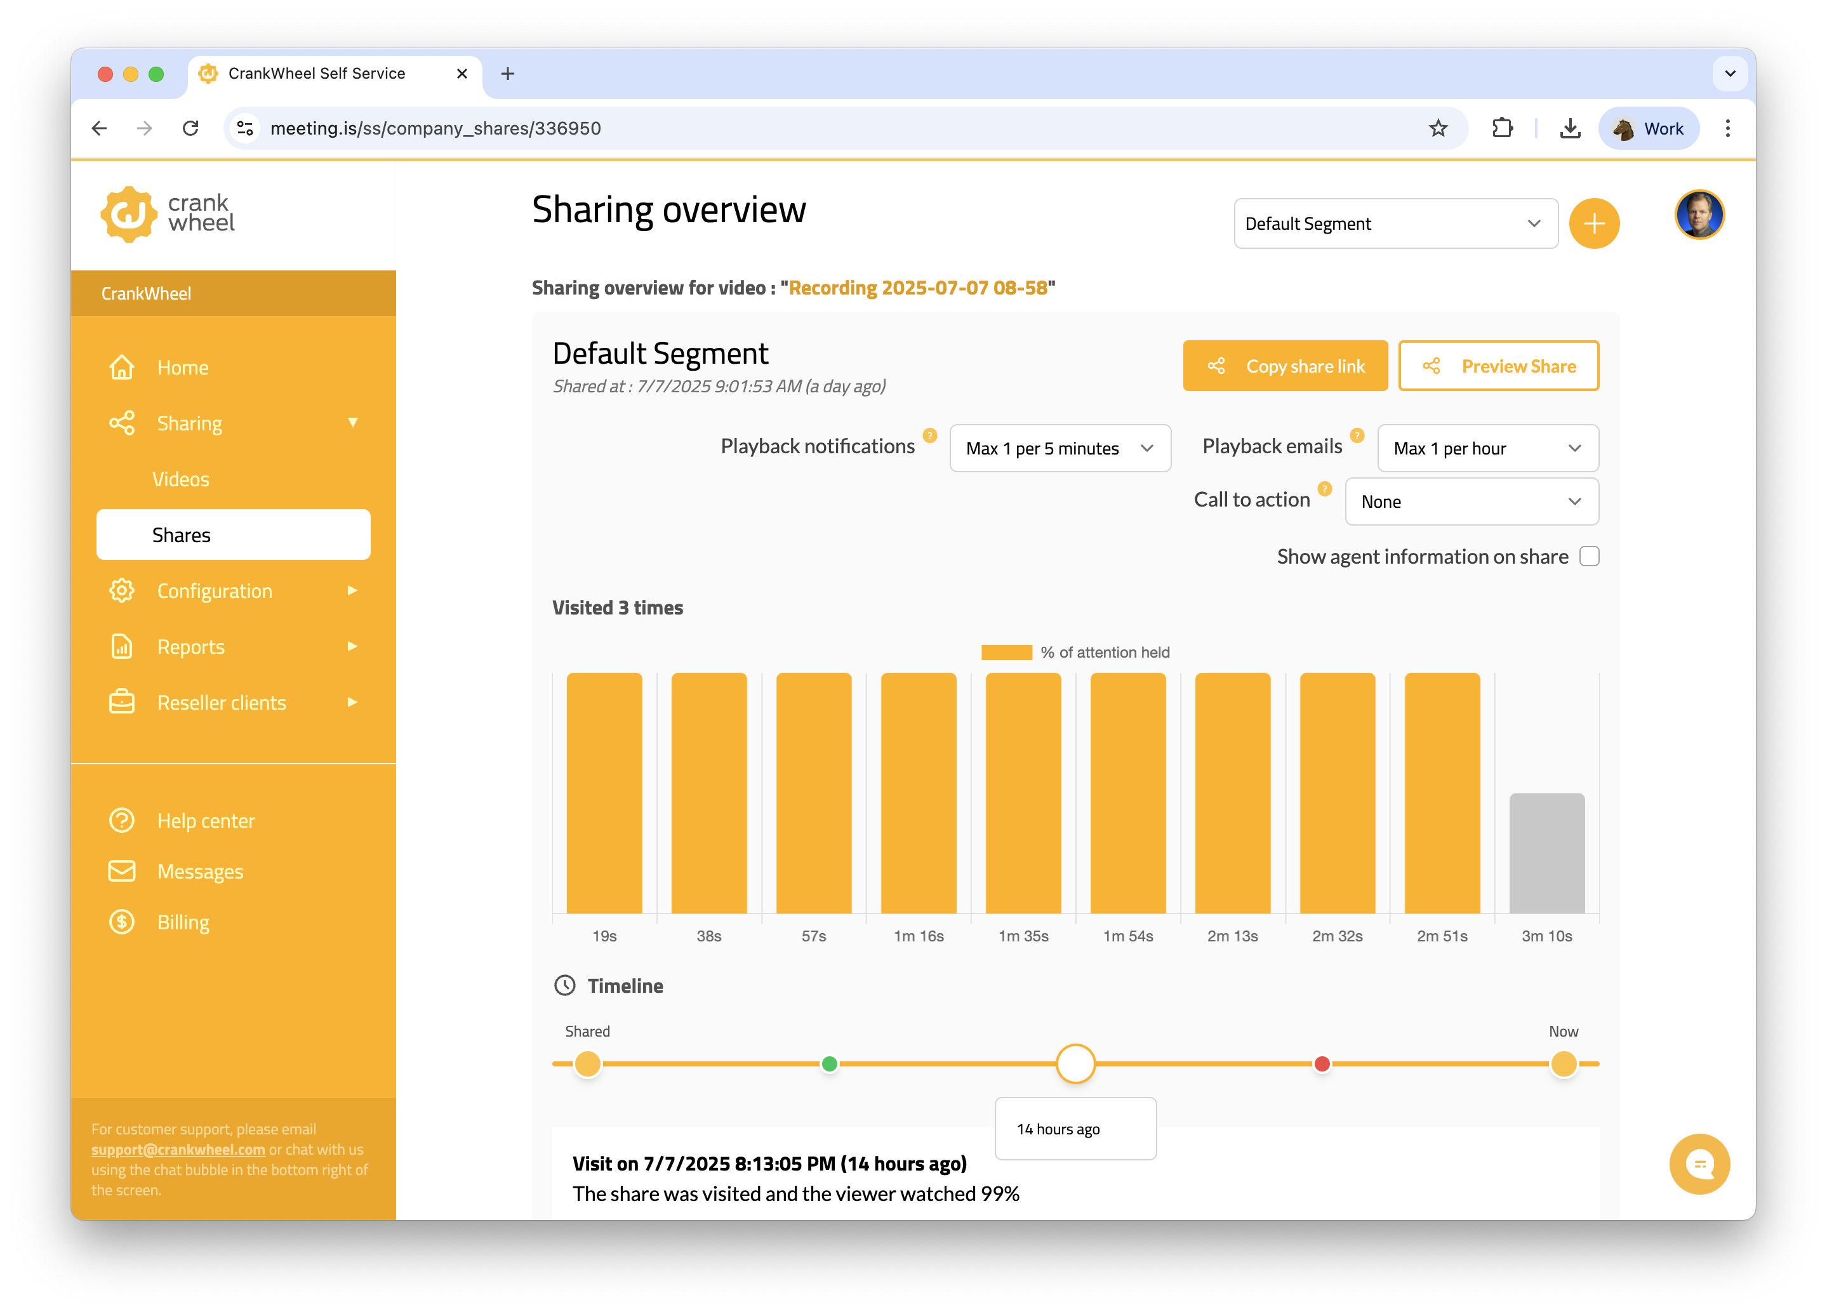Open Playback notifications frequency dropdown
1827x1314 pixels.
(1060, 449)
